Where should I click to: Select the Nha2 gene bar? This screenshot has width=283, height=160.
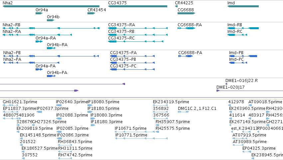(x=51, y=6)
